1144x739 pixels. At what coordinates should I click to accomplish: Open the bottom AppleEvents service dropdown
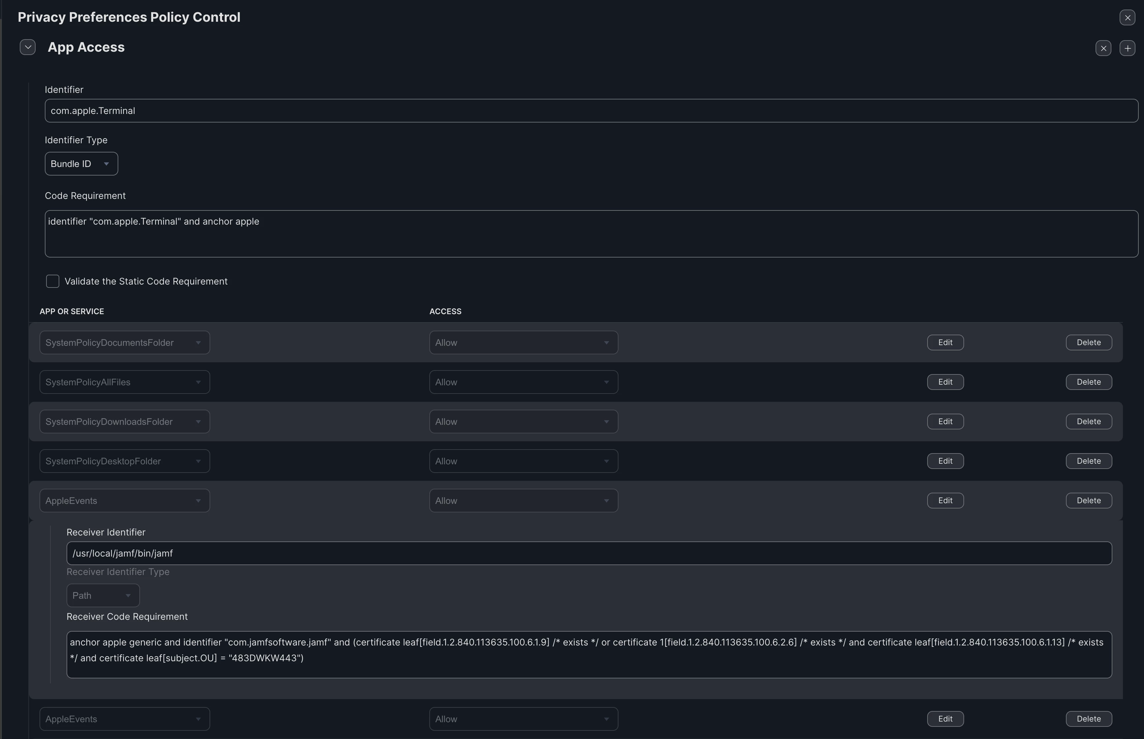(125, 719)
